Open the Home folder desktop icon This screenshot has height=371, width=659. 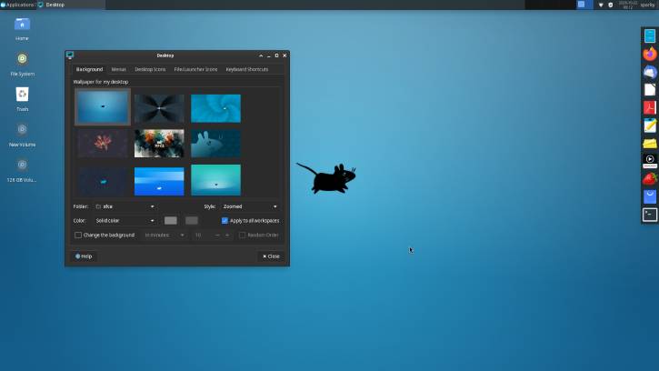(22, 25)
